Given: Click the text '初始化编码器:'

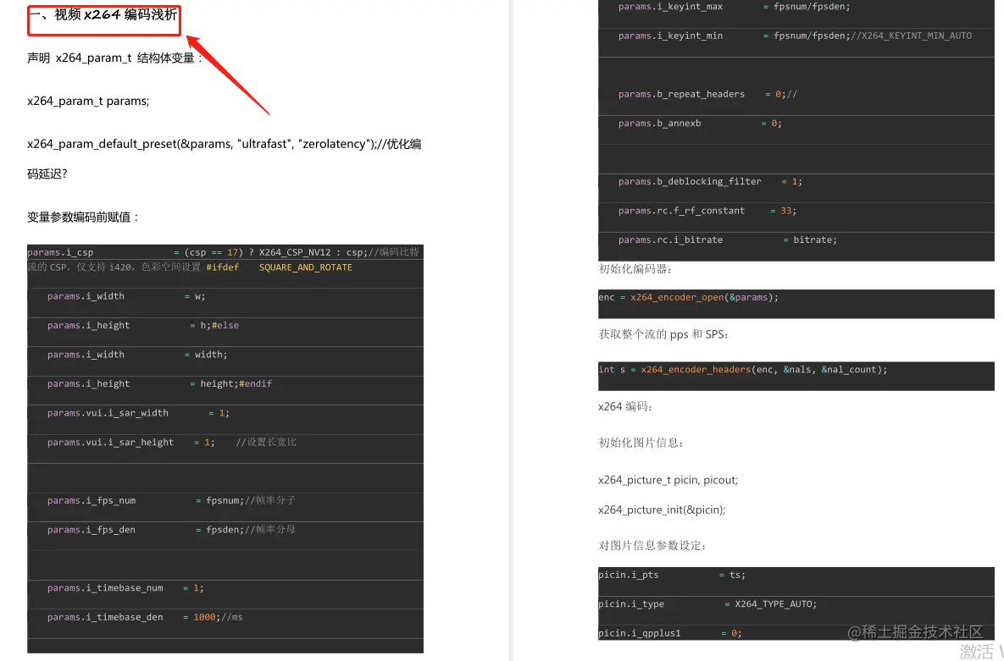Looking at the screenshot, I should point(635,269).
